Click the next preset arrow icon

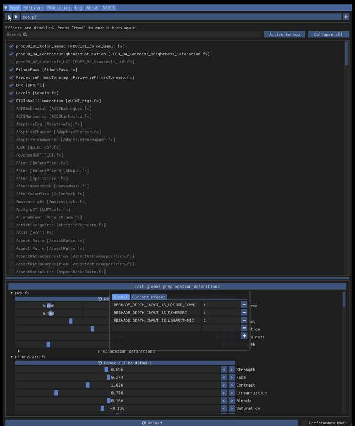tap(17, 17)
